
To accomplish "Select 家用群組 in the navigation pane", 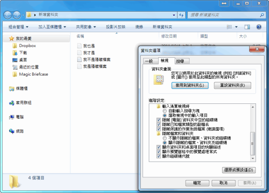I will click(23, 103).
